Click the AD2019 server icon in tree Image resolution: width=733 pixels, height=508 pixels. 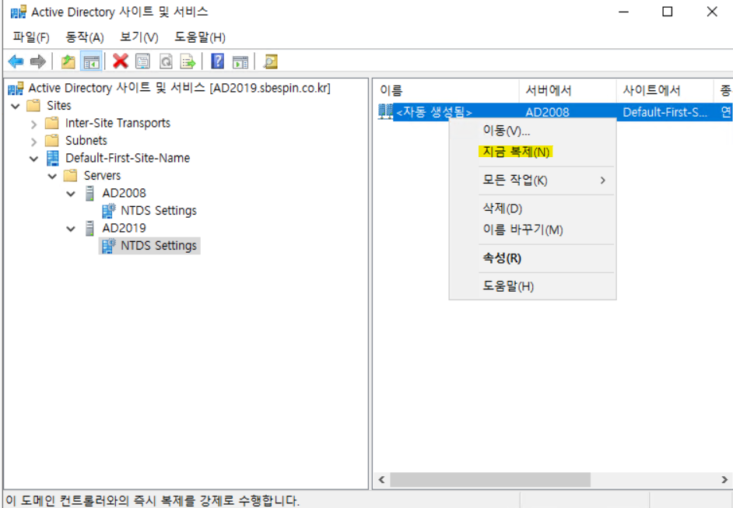pos(89,228)
